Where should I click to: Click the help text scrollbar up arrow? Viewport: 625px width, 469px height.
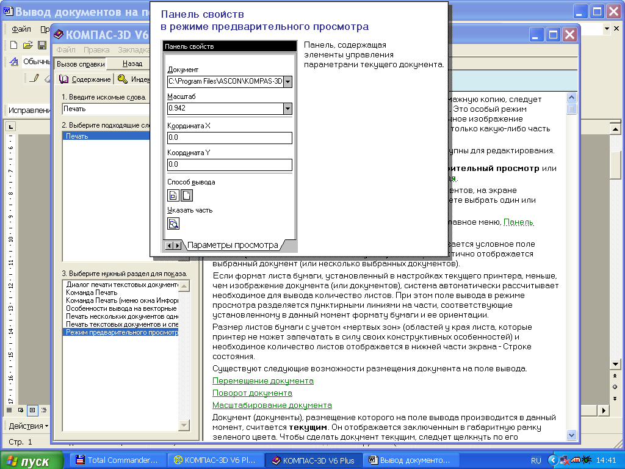click(x=571, y=98)
